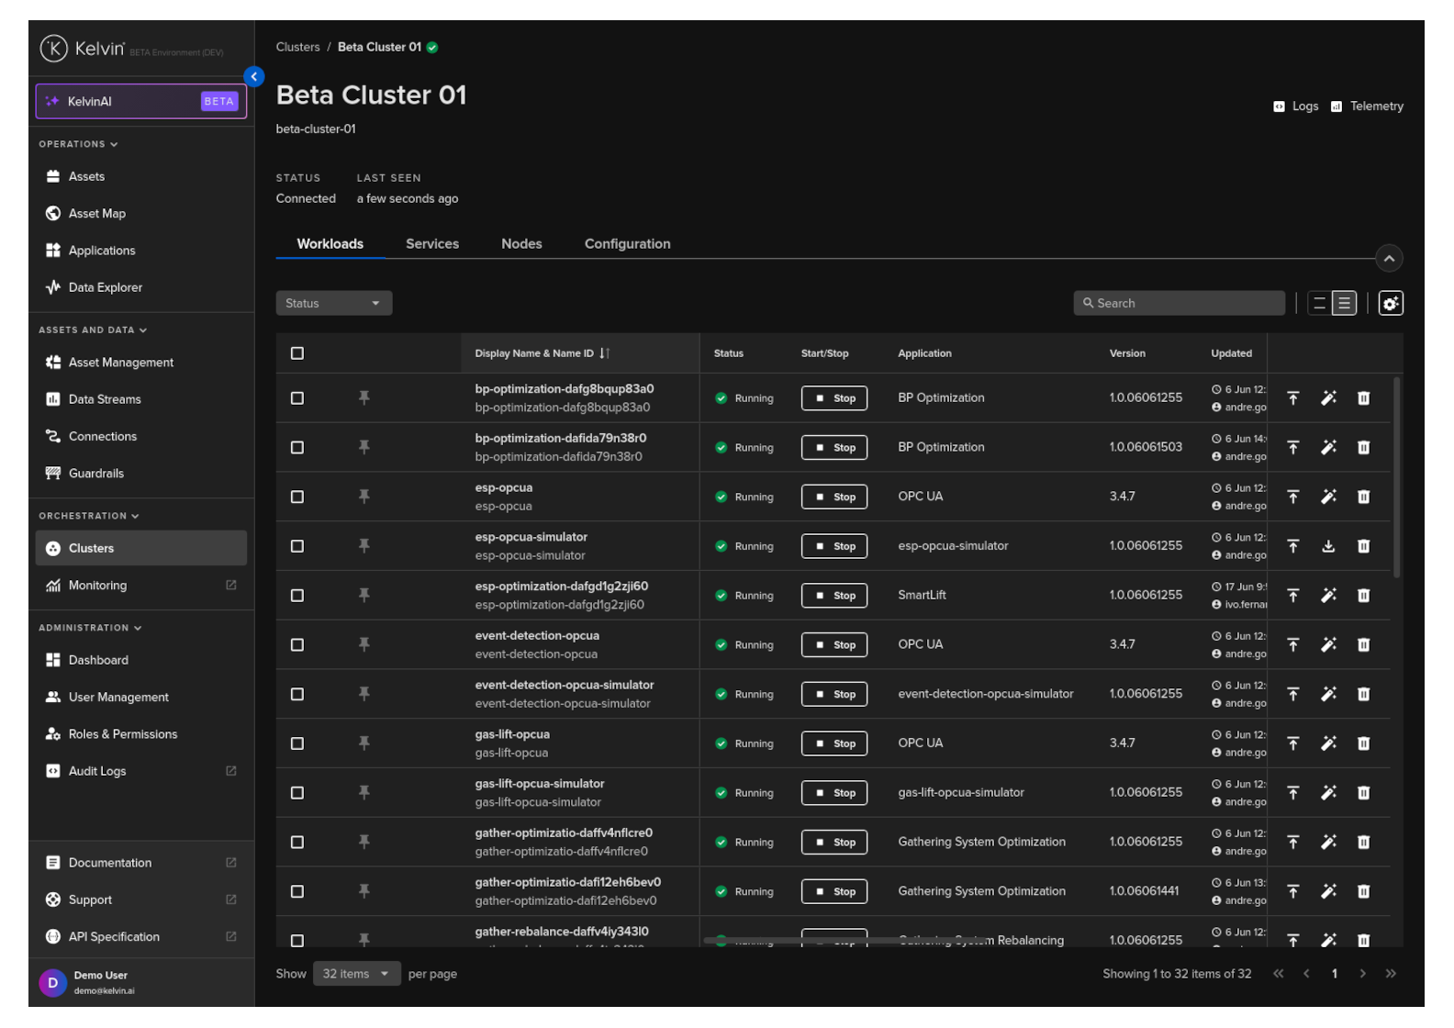The height and width of the screenshot is (1028, 1454).
Task: Click upgrade arrow icon for gas-lift-opcua row
Action: click(x=1292, y=743)
